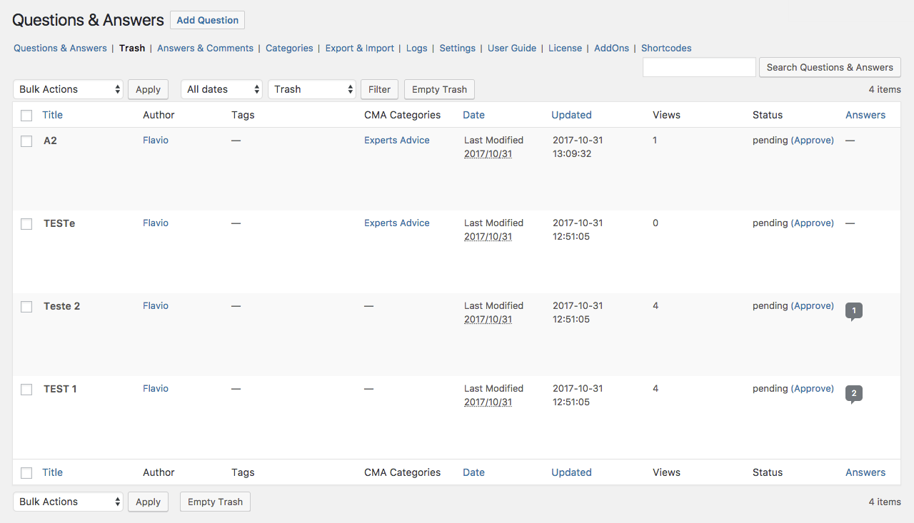
Task: Switch to the Settings tab
Action: click(457, 49)
